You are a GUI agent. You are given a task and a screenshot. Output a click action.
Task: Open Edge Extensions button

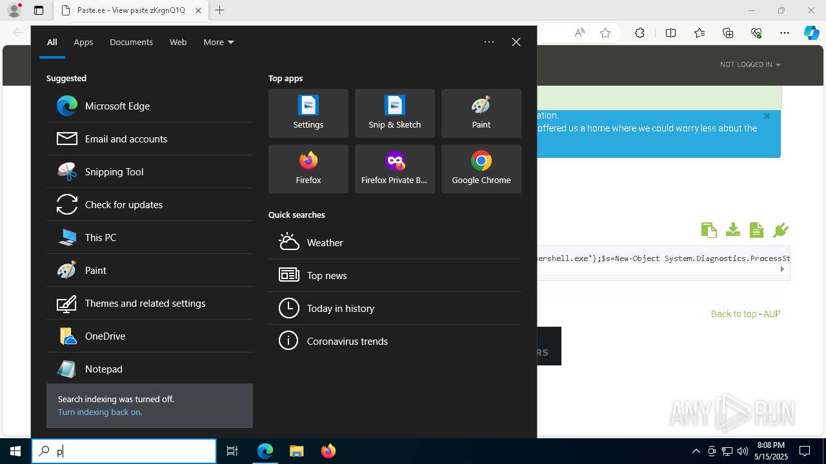(640, 33)
